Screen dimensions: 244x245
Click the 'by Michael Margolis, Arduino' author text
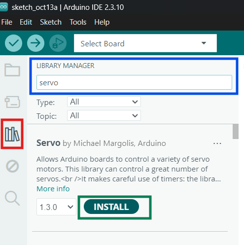pos(114,143)
